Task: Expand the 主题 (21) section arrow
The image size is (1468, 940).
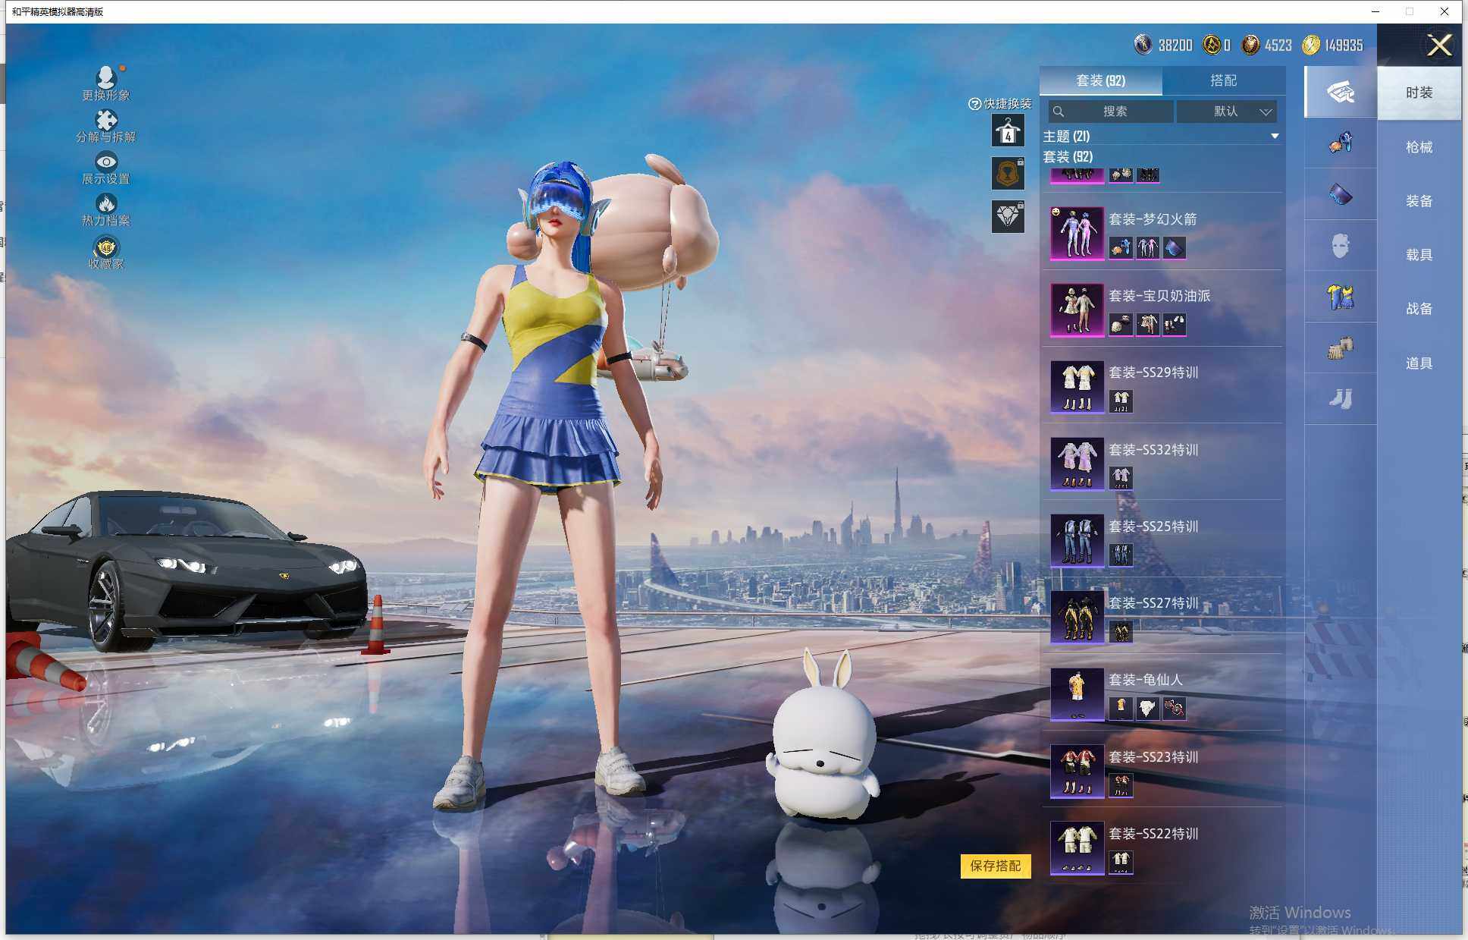Action: coord(1275,136)
